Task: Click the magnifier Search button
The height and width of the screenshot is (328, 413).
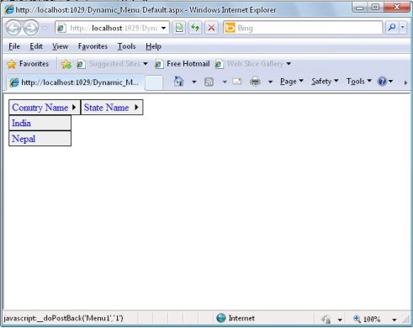Action: (392, 28)
